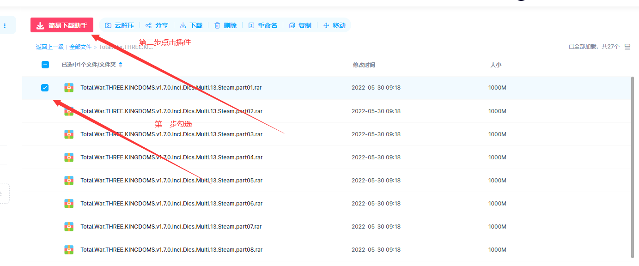Open file name ending in part02.rar
The width and height of the screenshot is (639, 266).
tap(171, 111)
